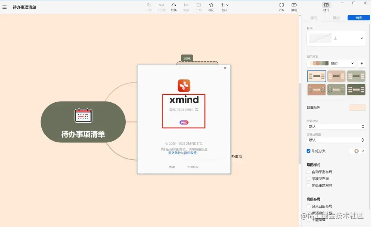Enable 自动平衡布局 checkbox
Viewport: 371px width, 227px height.
coord(308,172)
